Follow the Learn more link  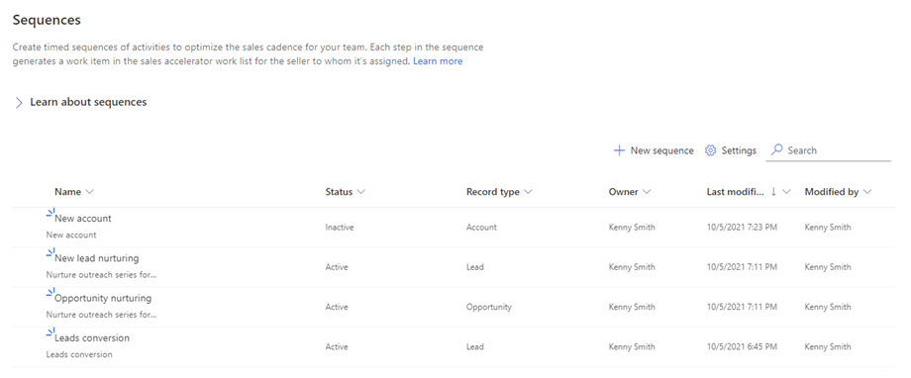click(x=438, y=61)
